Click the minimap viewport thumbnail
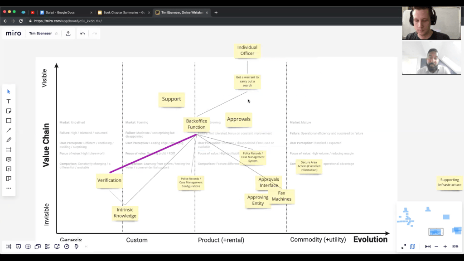464x261 pixels. 435,232
